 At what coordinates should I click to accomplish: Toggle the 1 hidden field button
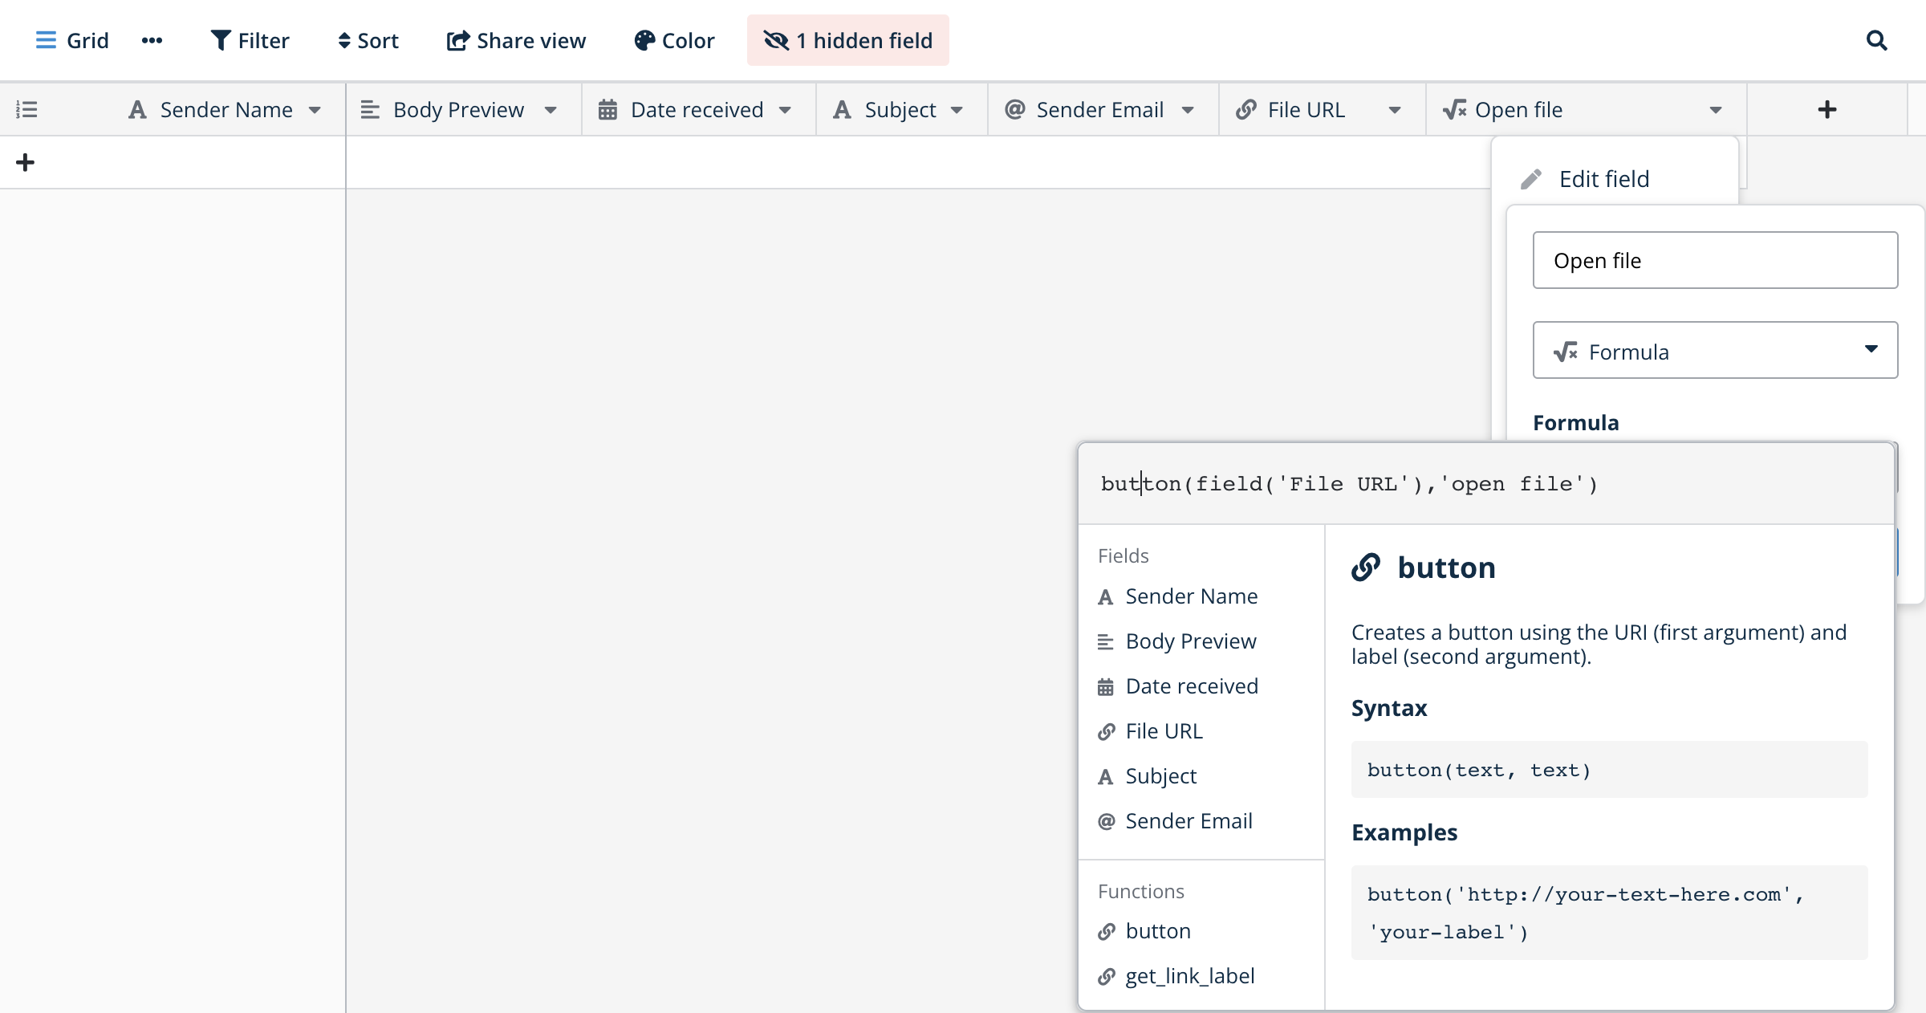[847, 40]
